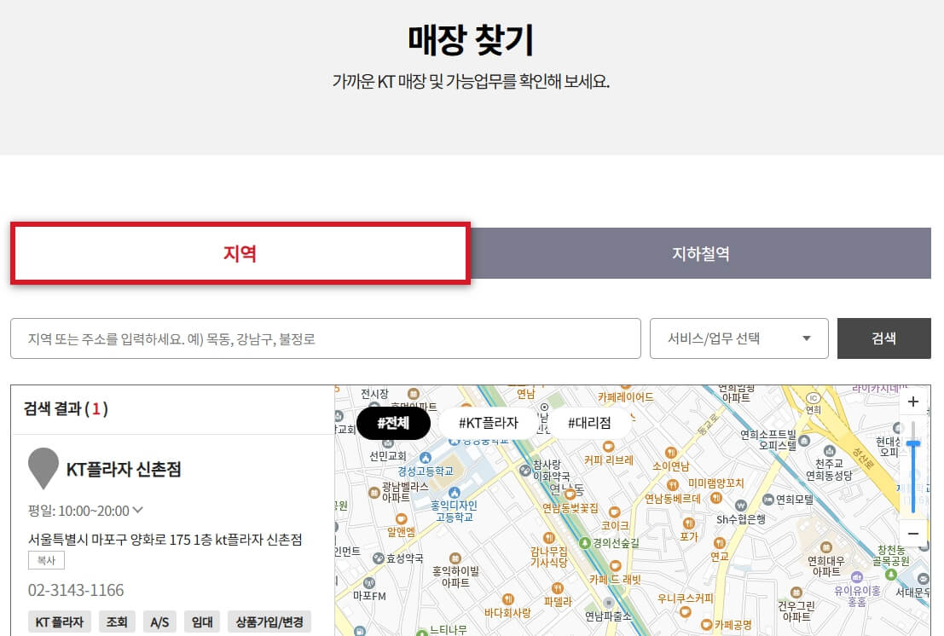This screenshot has height=636, width=944.
Task: Enable the #KT플라자 map filter
Action: coord(489,421)
